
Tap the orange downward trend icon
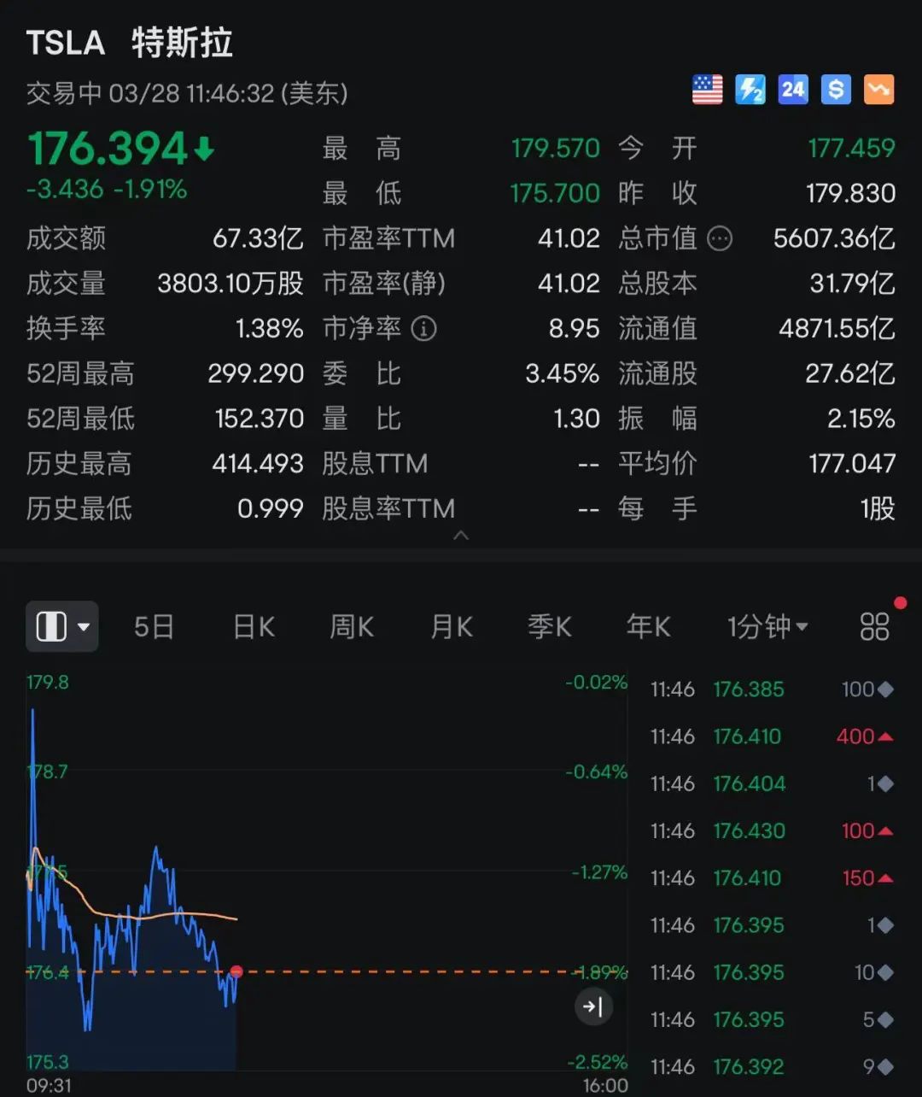878,90
